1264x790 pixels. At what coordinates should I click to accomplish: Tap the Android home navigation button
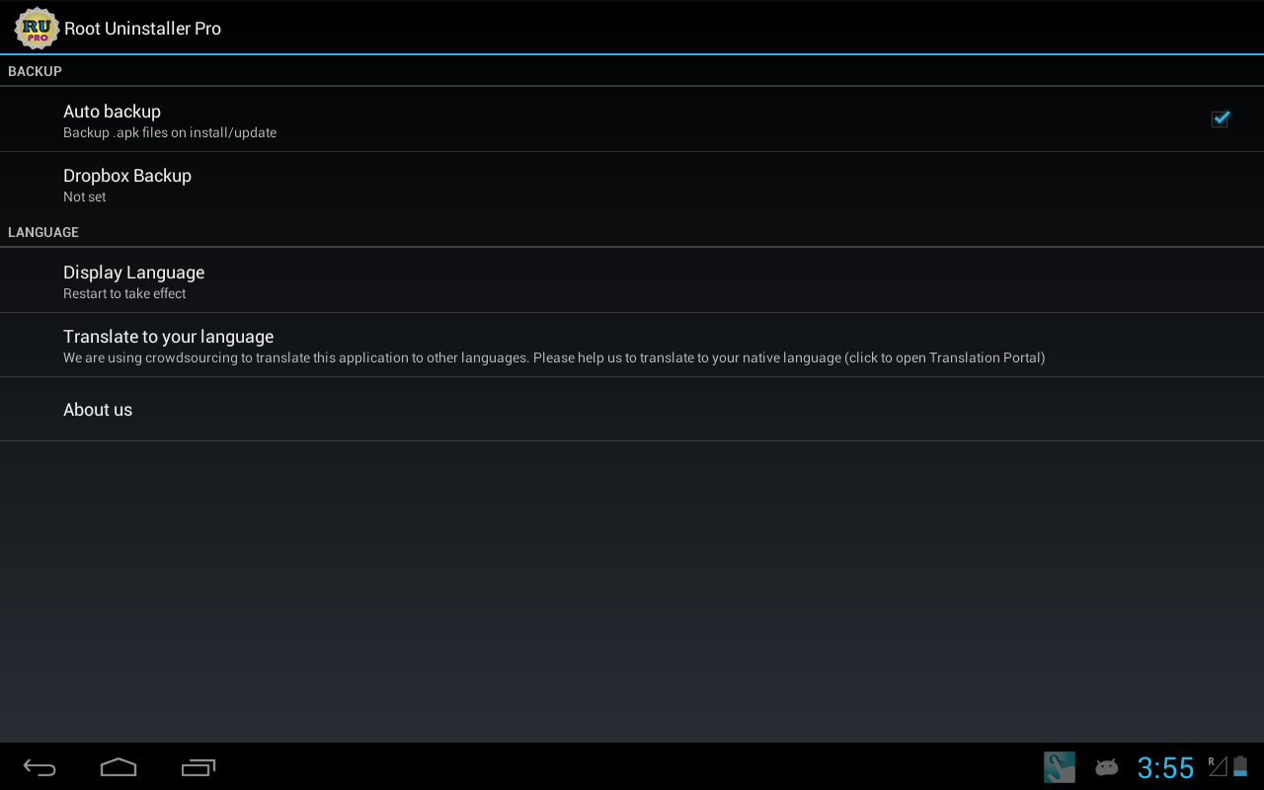[x=118, y=767]
